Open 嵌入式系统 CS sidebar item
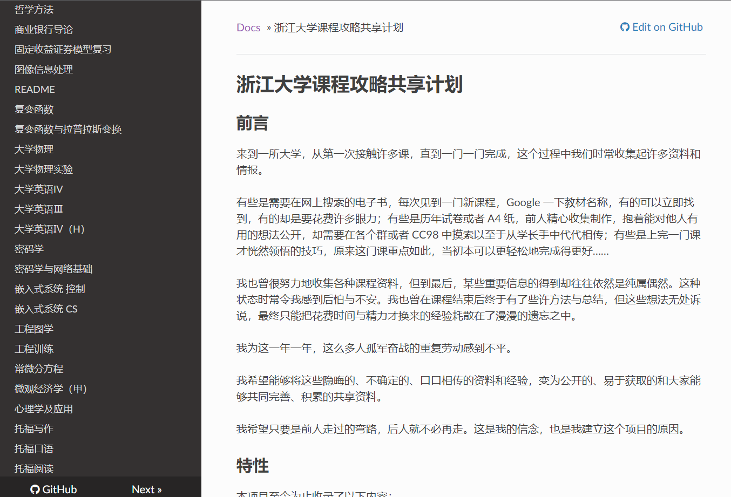Screen dimensions: 731x497 pyautogui.click(x=46, y=309)
